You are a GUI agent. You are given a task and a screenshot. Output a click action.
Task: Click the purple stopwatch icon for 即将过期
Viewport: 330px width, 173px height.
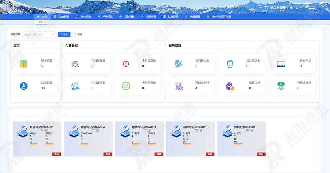tap(230, 86)
